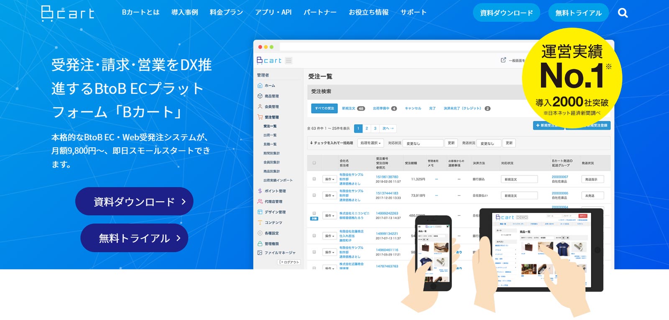Screen dimensions: 669x320
Task: Click the hamburger menu icon in admin panel
Action: pyautogui.click(x=289, y=61)
